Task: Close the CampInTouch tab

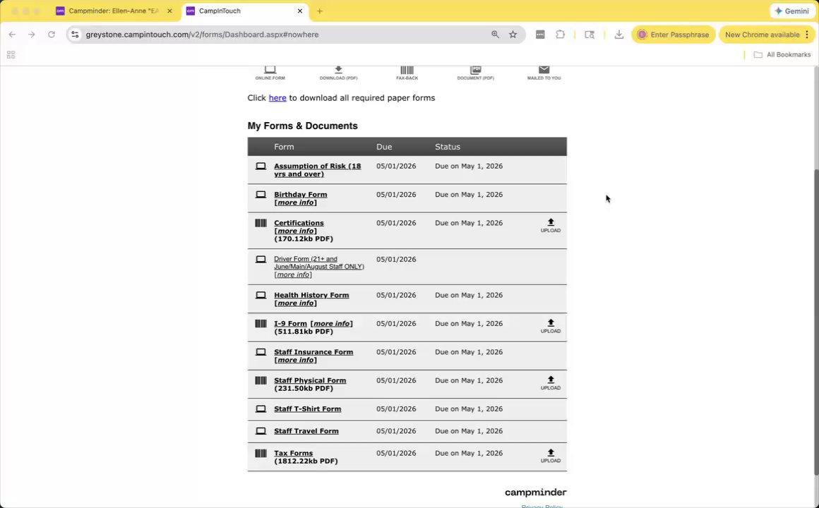Action: [x=300, y=11]
